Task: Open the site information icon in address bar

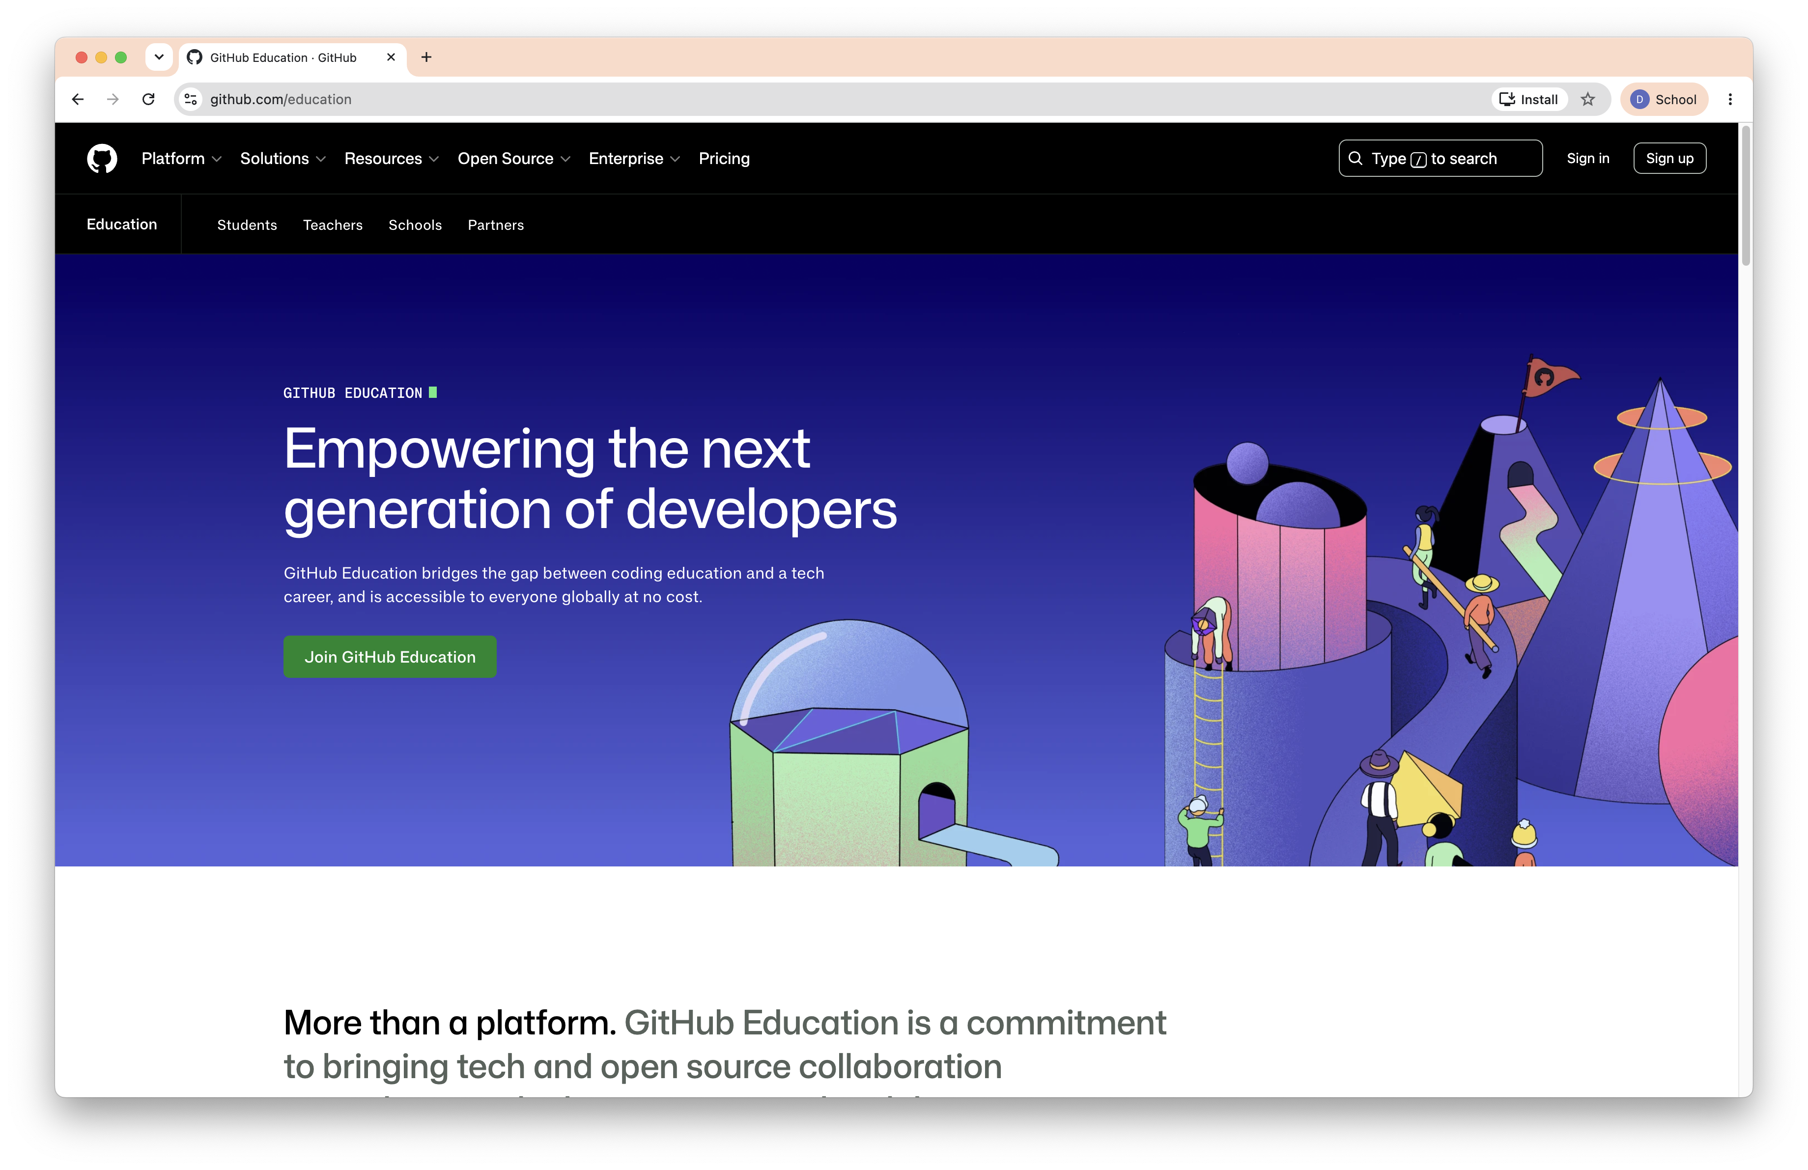Action: pyautogui.click(x=192, y=99)
